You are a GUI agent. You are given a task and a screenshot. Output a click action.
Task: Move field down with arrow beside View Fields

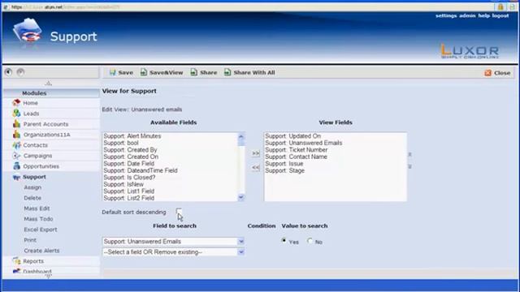[x=409, y=166]
